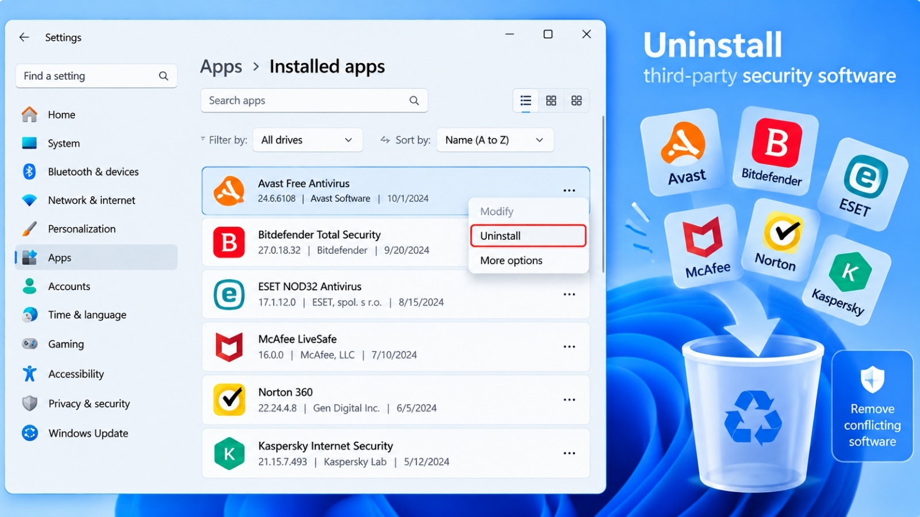
Task: Select the Bitdefender Total Security name
Action: (319, 234)
